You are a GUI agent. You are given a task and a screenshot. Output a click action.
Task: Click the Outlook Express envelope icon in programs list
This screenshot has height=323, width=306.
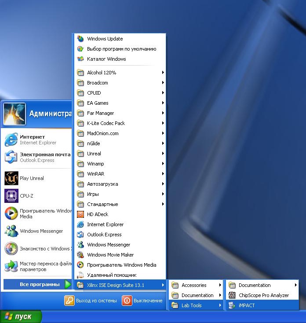tap(80, 235)
